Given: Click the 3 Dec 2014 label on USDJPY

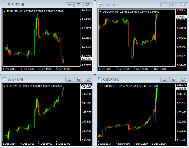Looking at the screenshot, I should coord(104,144).
